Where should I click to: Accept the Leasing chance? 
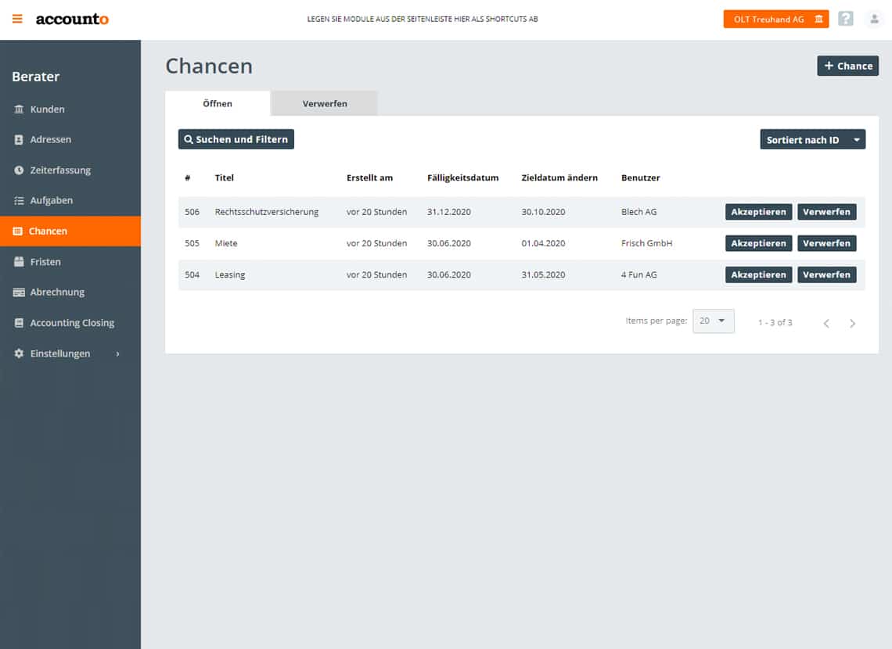pyautogui.click(x=758, y=275)
